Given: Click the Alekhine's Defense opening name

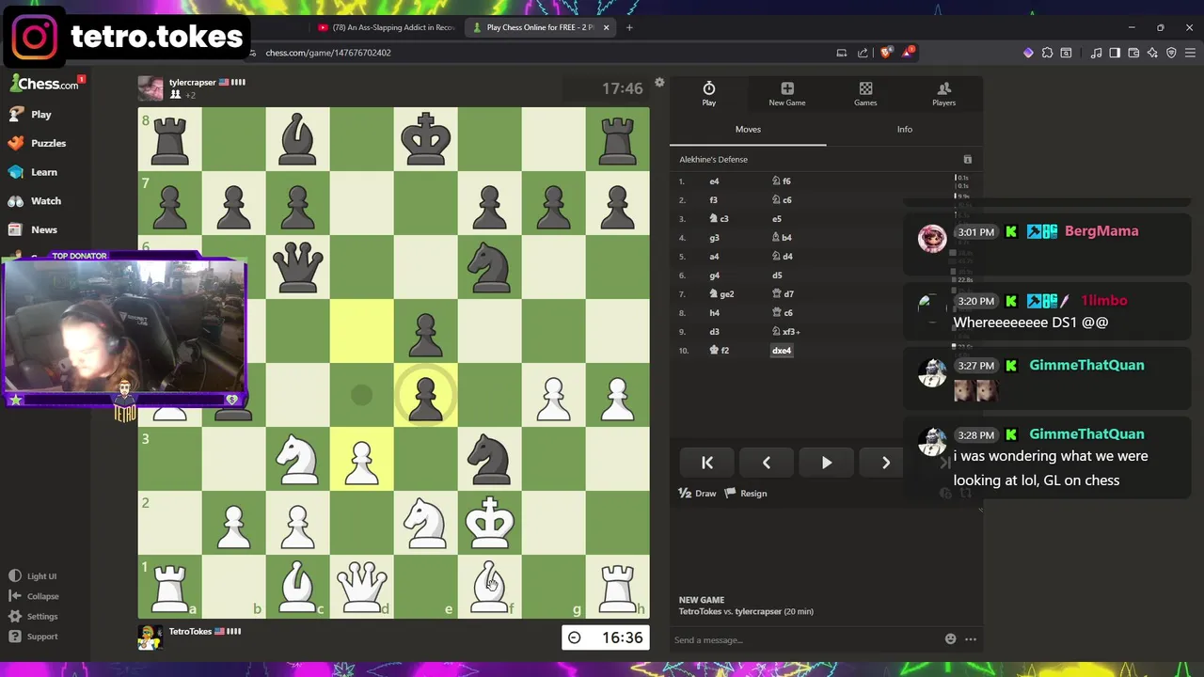Looking at the screenshot, I should point(714,160).
